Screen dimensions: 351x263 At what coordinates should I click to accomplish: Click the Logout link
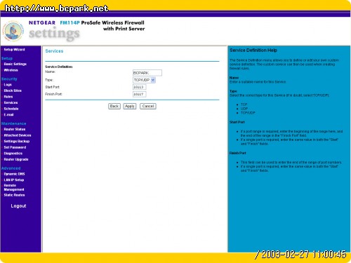(18, 206)
